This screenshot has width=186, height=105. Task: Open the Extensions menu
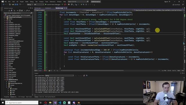tap(53, 2)
